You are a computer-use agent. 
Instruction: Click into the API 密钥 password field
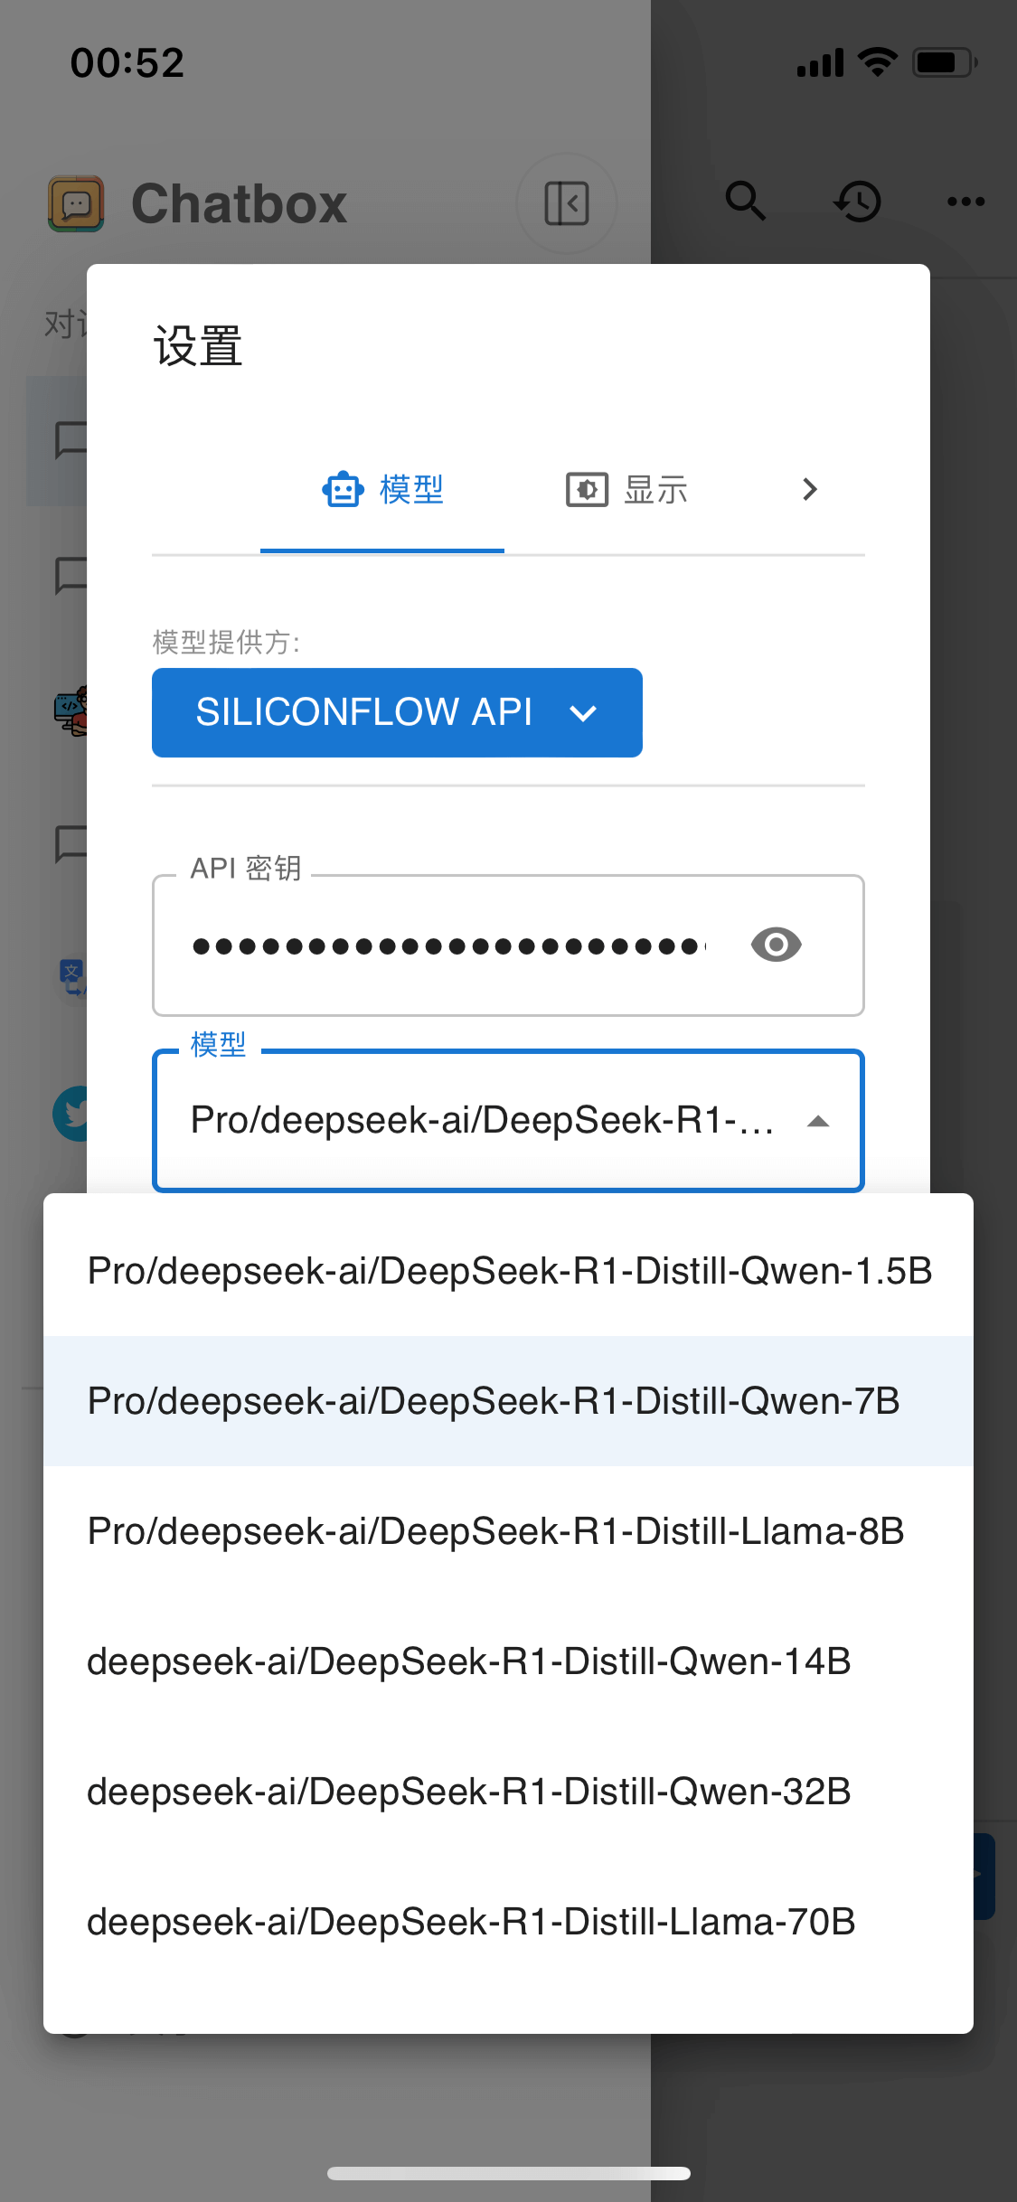[x=447, y=946]
